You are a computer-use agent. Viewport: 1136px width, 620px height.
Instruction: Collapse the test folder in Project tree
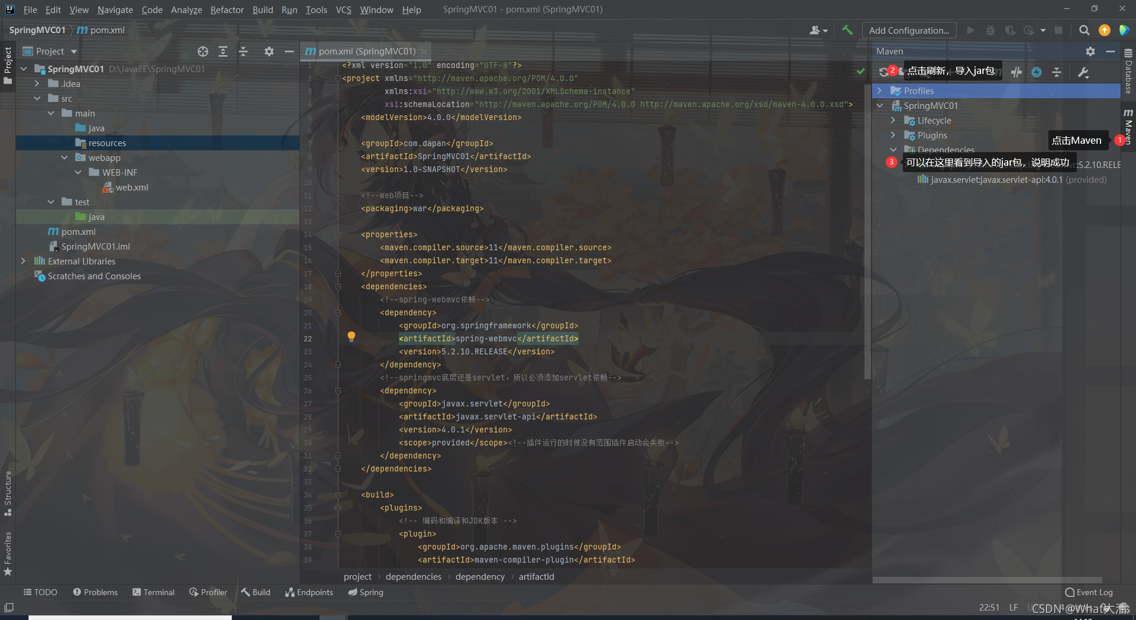click(50, 202)
